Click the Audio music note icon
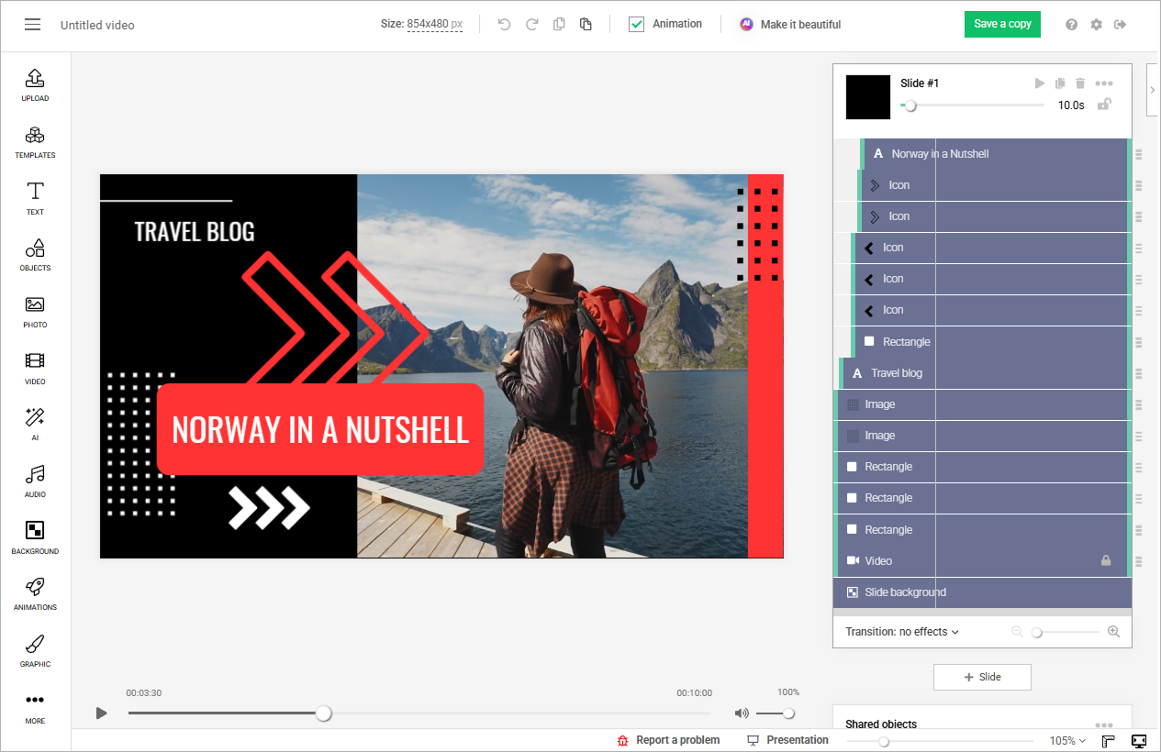Viewport: 1161px width, 752px height. pyautogui.click(x=35, y=481)
